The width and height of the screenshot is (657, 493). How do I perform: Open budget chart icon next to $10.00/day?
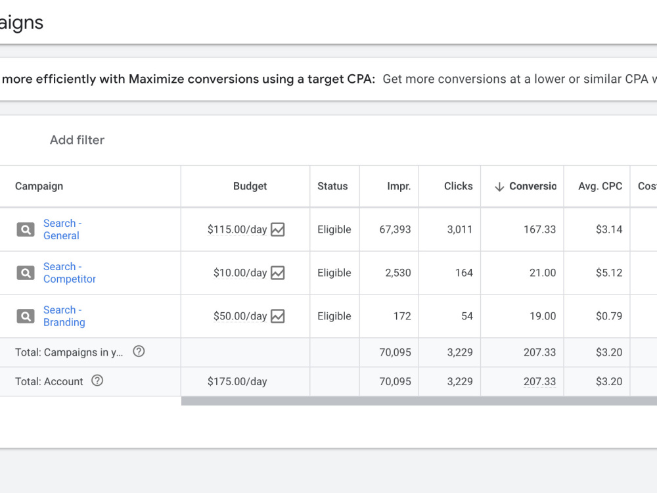(278, 273)
